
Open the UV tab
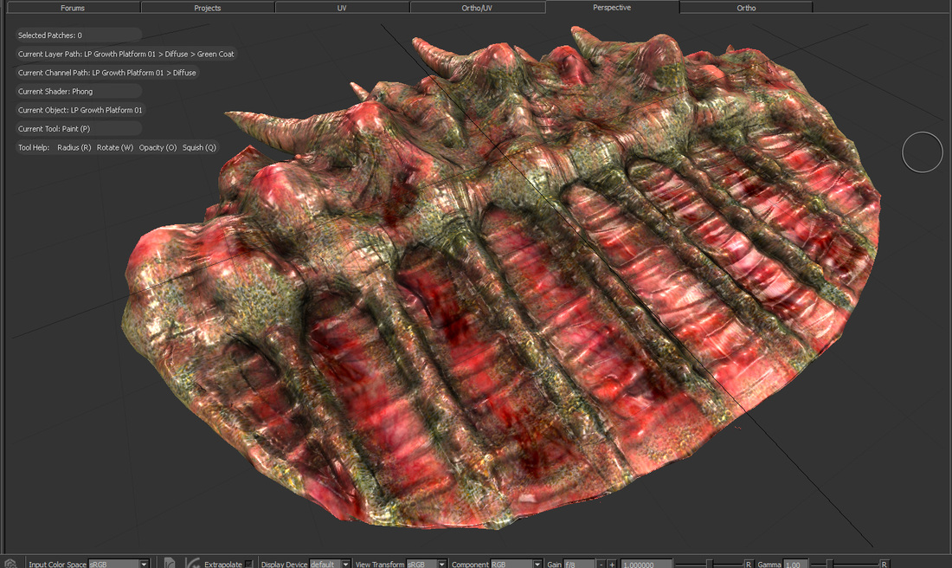coord(342,8)
